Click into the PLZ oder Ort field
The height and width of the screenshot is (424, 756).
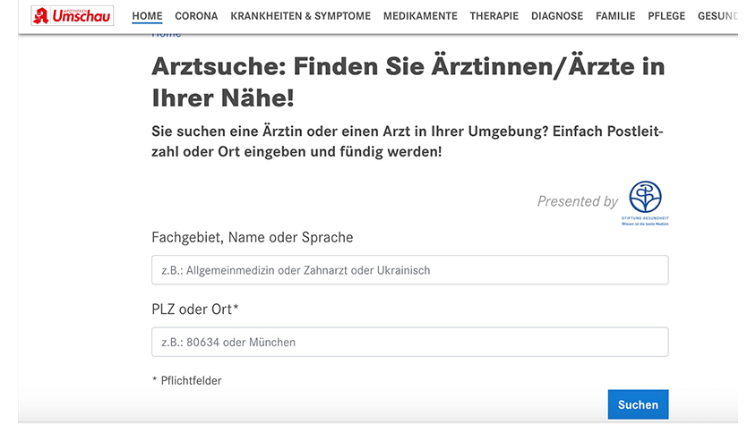[x=409, y=342]
